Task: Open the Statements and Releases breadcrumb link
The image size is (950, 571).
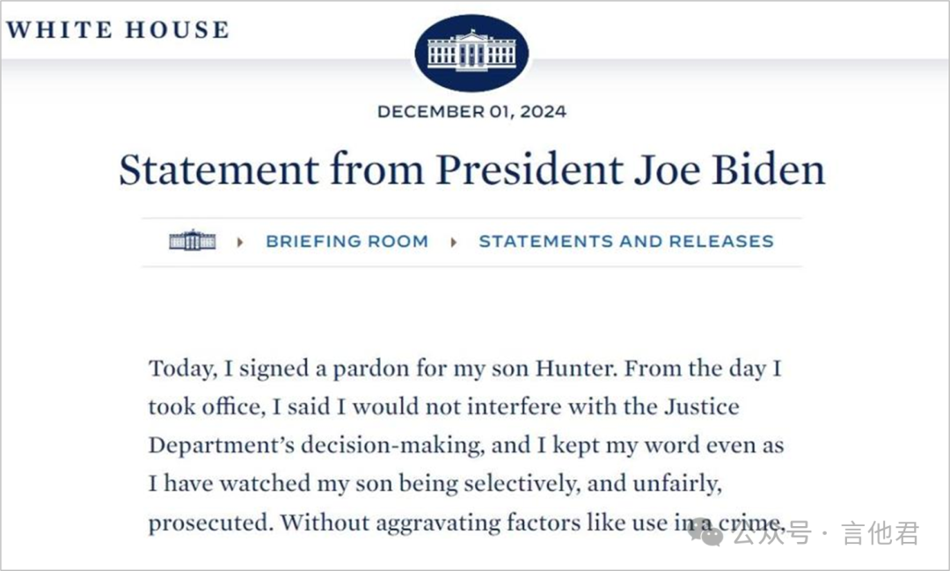Action: click(626, 241)
